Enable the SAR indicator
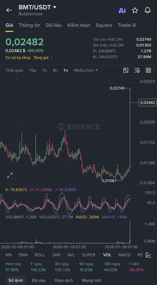 56,255
